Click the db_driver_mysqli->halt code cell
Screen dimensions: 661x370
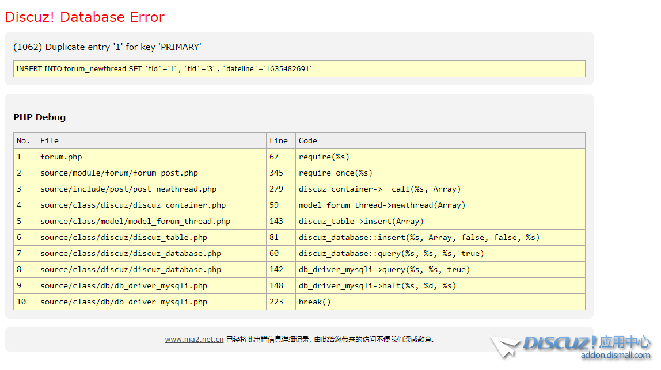[377, 286]
